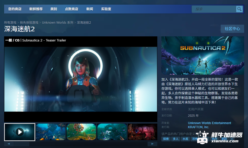Screen dimensions: 248x148
Task: Open the Unknown Worlds 系列 breadcrumb
Action: point(57,23)
